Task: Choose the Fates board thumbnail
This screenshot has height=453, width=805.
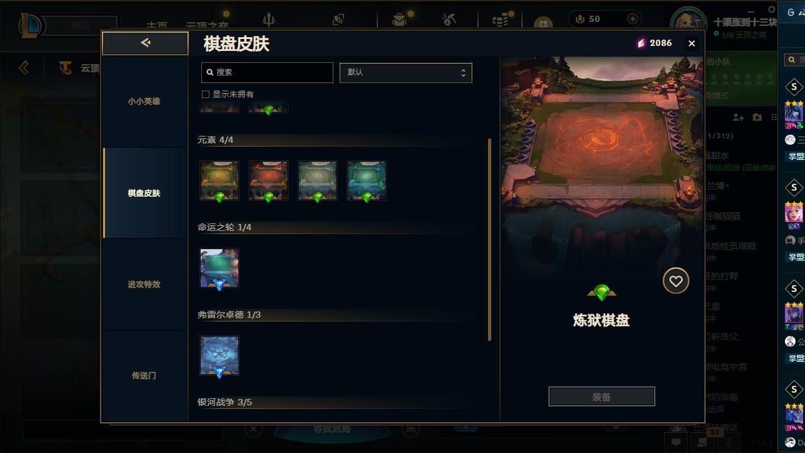Action: [219, 268]
